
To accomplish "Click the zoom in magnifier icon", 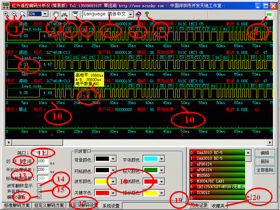I will 6,14.
